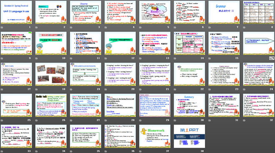
Task: Select slide 36 dialogue thumbnail
Action: tap(120, 136)
